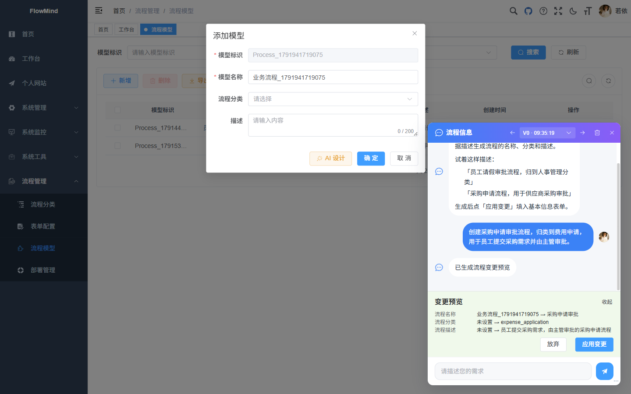Open the 流程分类 dropdown in dialog
631x394 pixels.
click(333, 99)
